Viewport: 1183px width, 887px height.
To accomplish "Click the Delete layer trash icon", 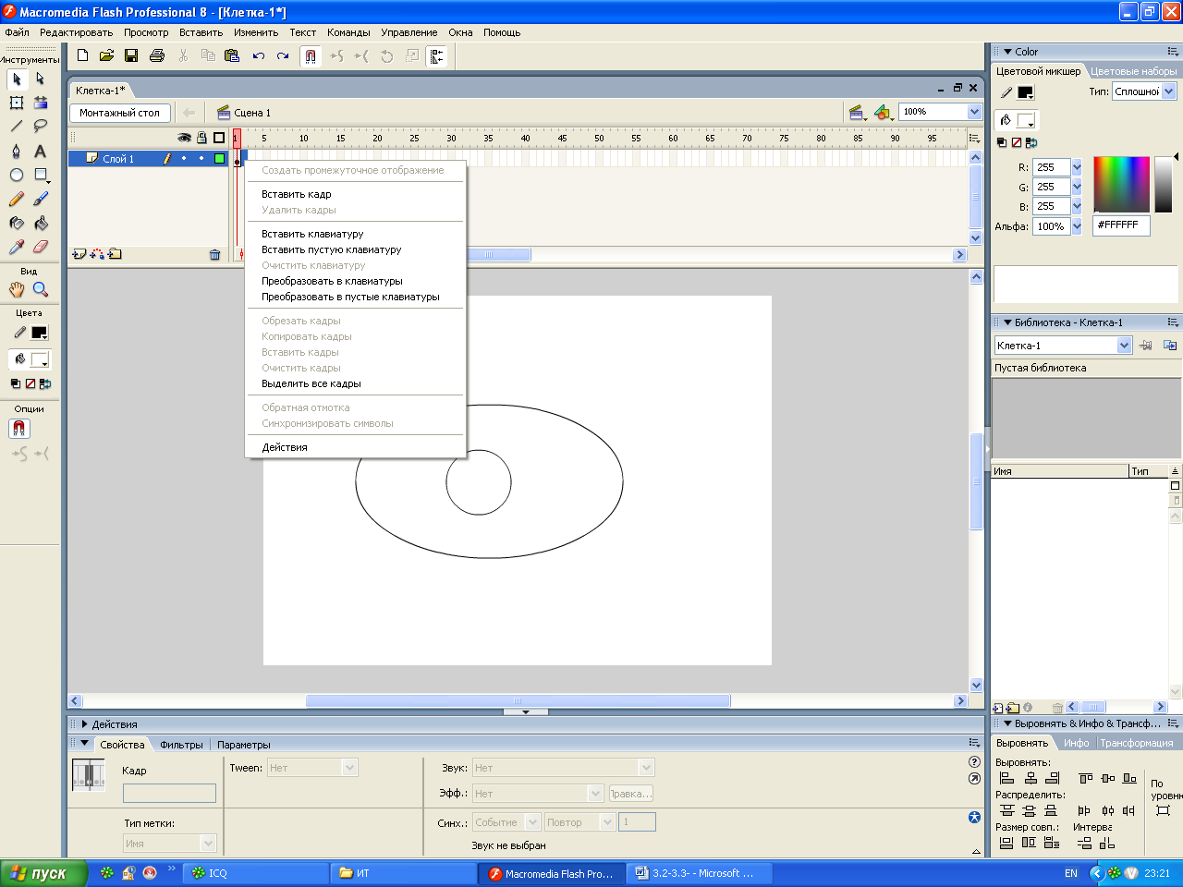I will (x=214, y=254).
